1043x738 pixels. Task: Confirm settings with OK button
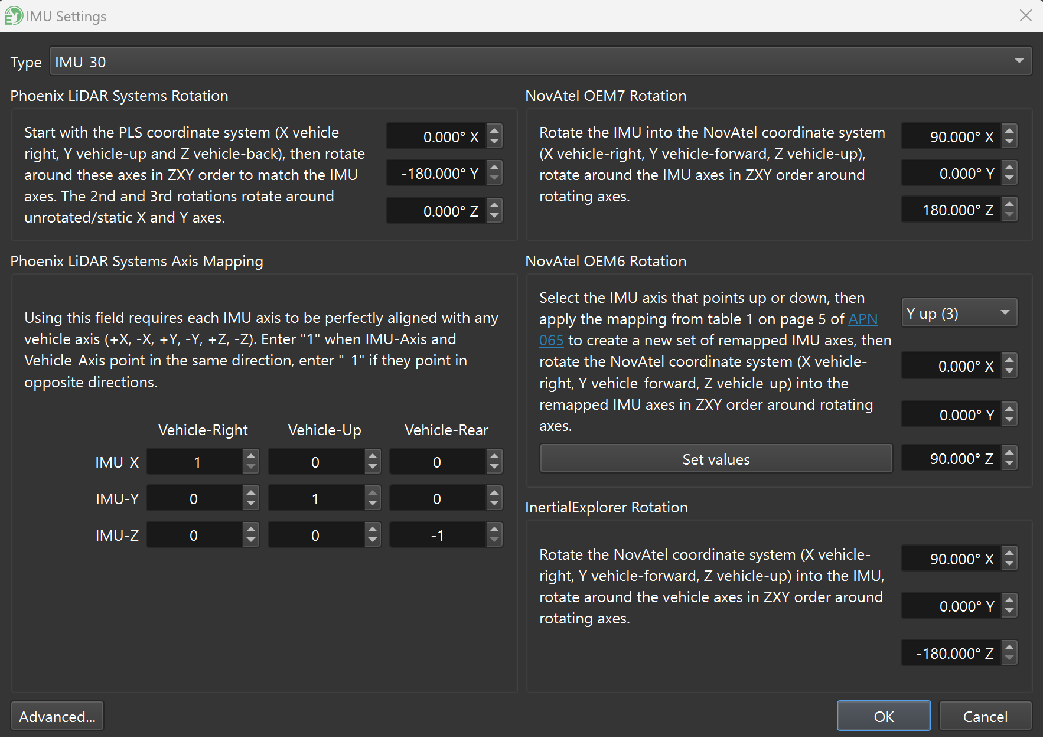883,716
